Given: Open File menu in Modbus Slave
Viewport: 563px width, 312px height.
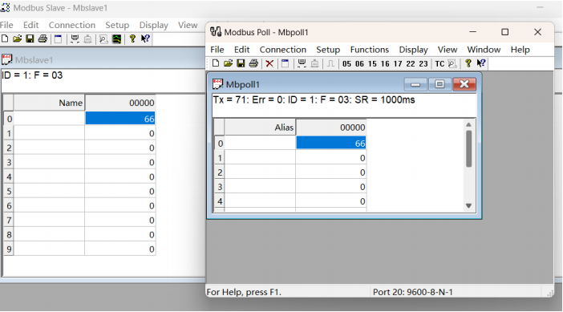Looking at the screenshot, I should tap(6, 25).
